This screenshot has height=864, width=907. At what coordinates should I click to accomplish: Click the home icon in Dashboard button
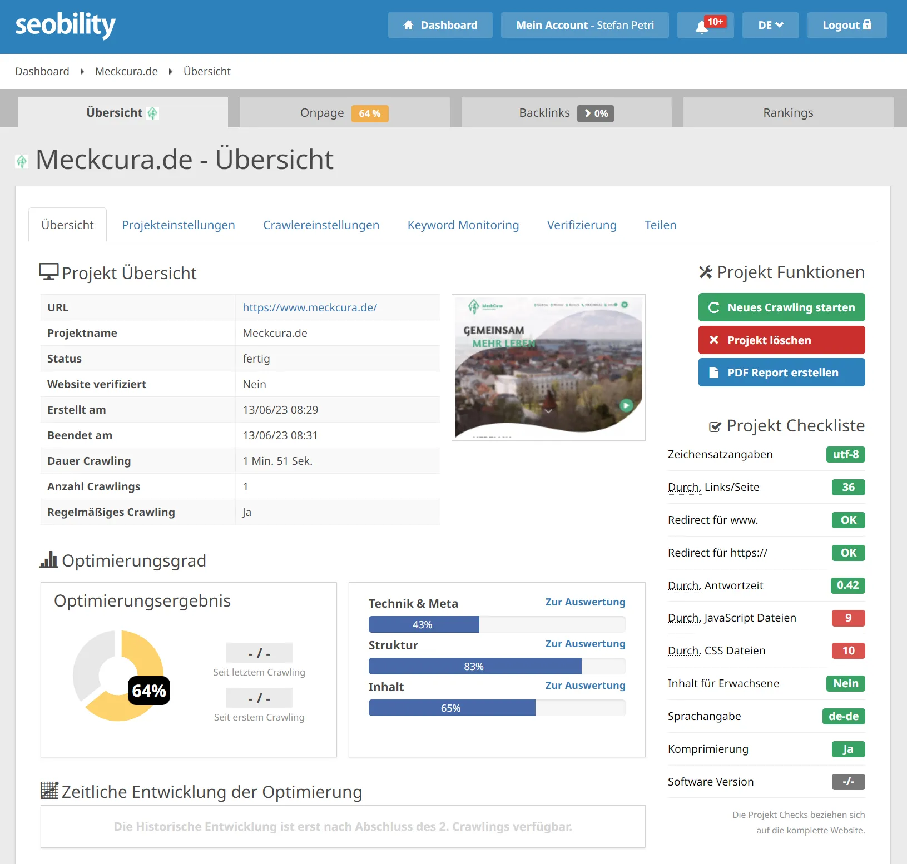pos(409,25)
